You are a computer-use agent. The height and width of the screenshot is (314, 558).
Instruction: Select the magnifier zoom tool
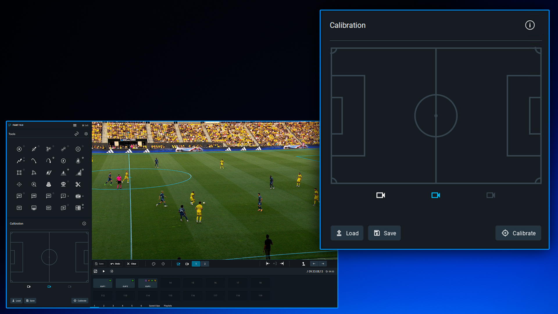point(34,184)
